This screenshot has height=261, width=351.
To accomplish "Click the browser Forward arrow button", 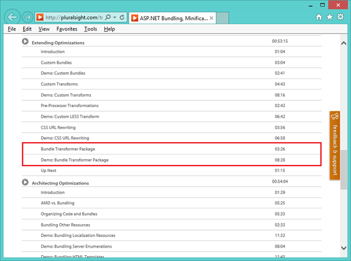I will [x=27, y=17].
